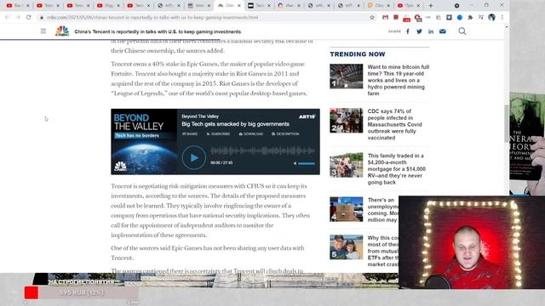The width and height of the screenshot is (545, 306).
Task: Open thumbnail of trending story number 2
Action: pos(347,121)
